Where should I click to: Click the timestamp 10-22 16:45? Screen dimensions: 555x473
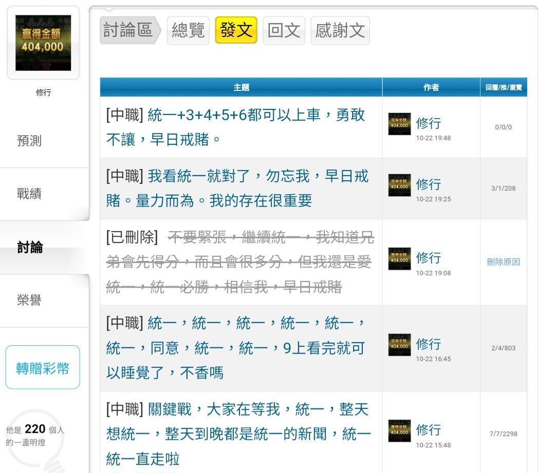pyautogui.click(x=433, y=358)
